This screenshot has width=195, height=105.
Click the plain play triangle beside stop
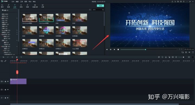click(114, 50)
